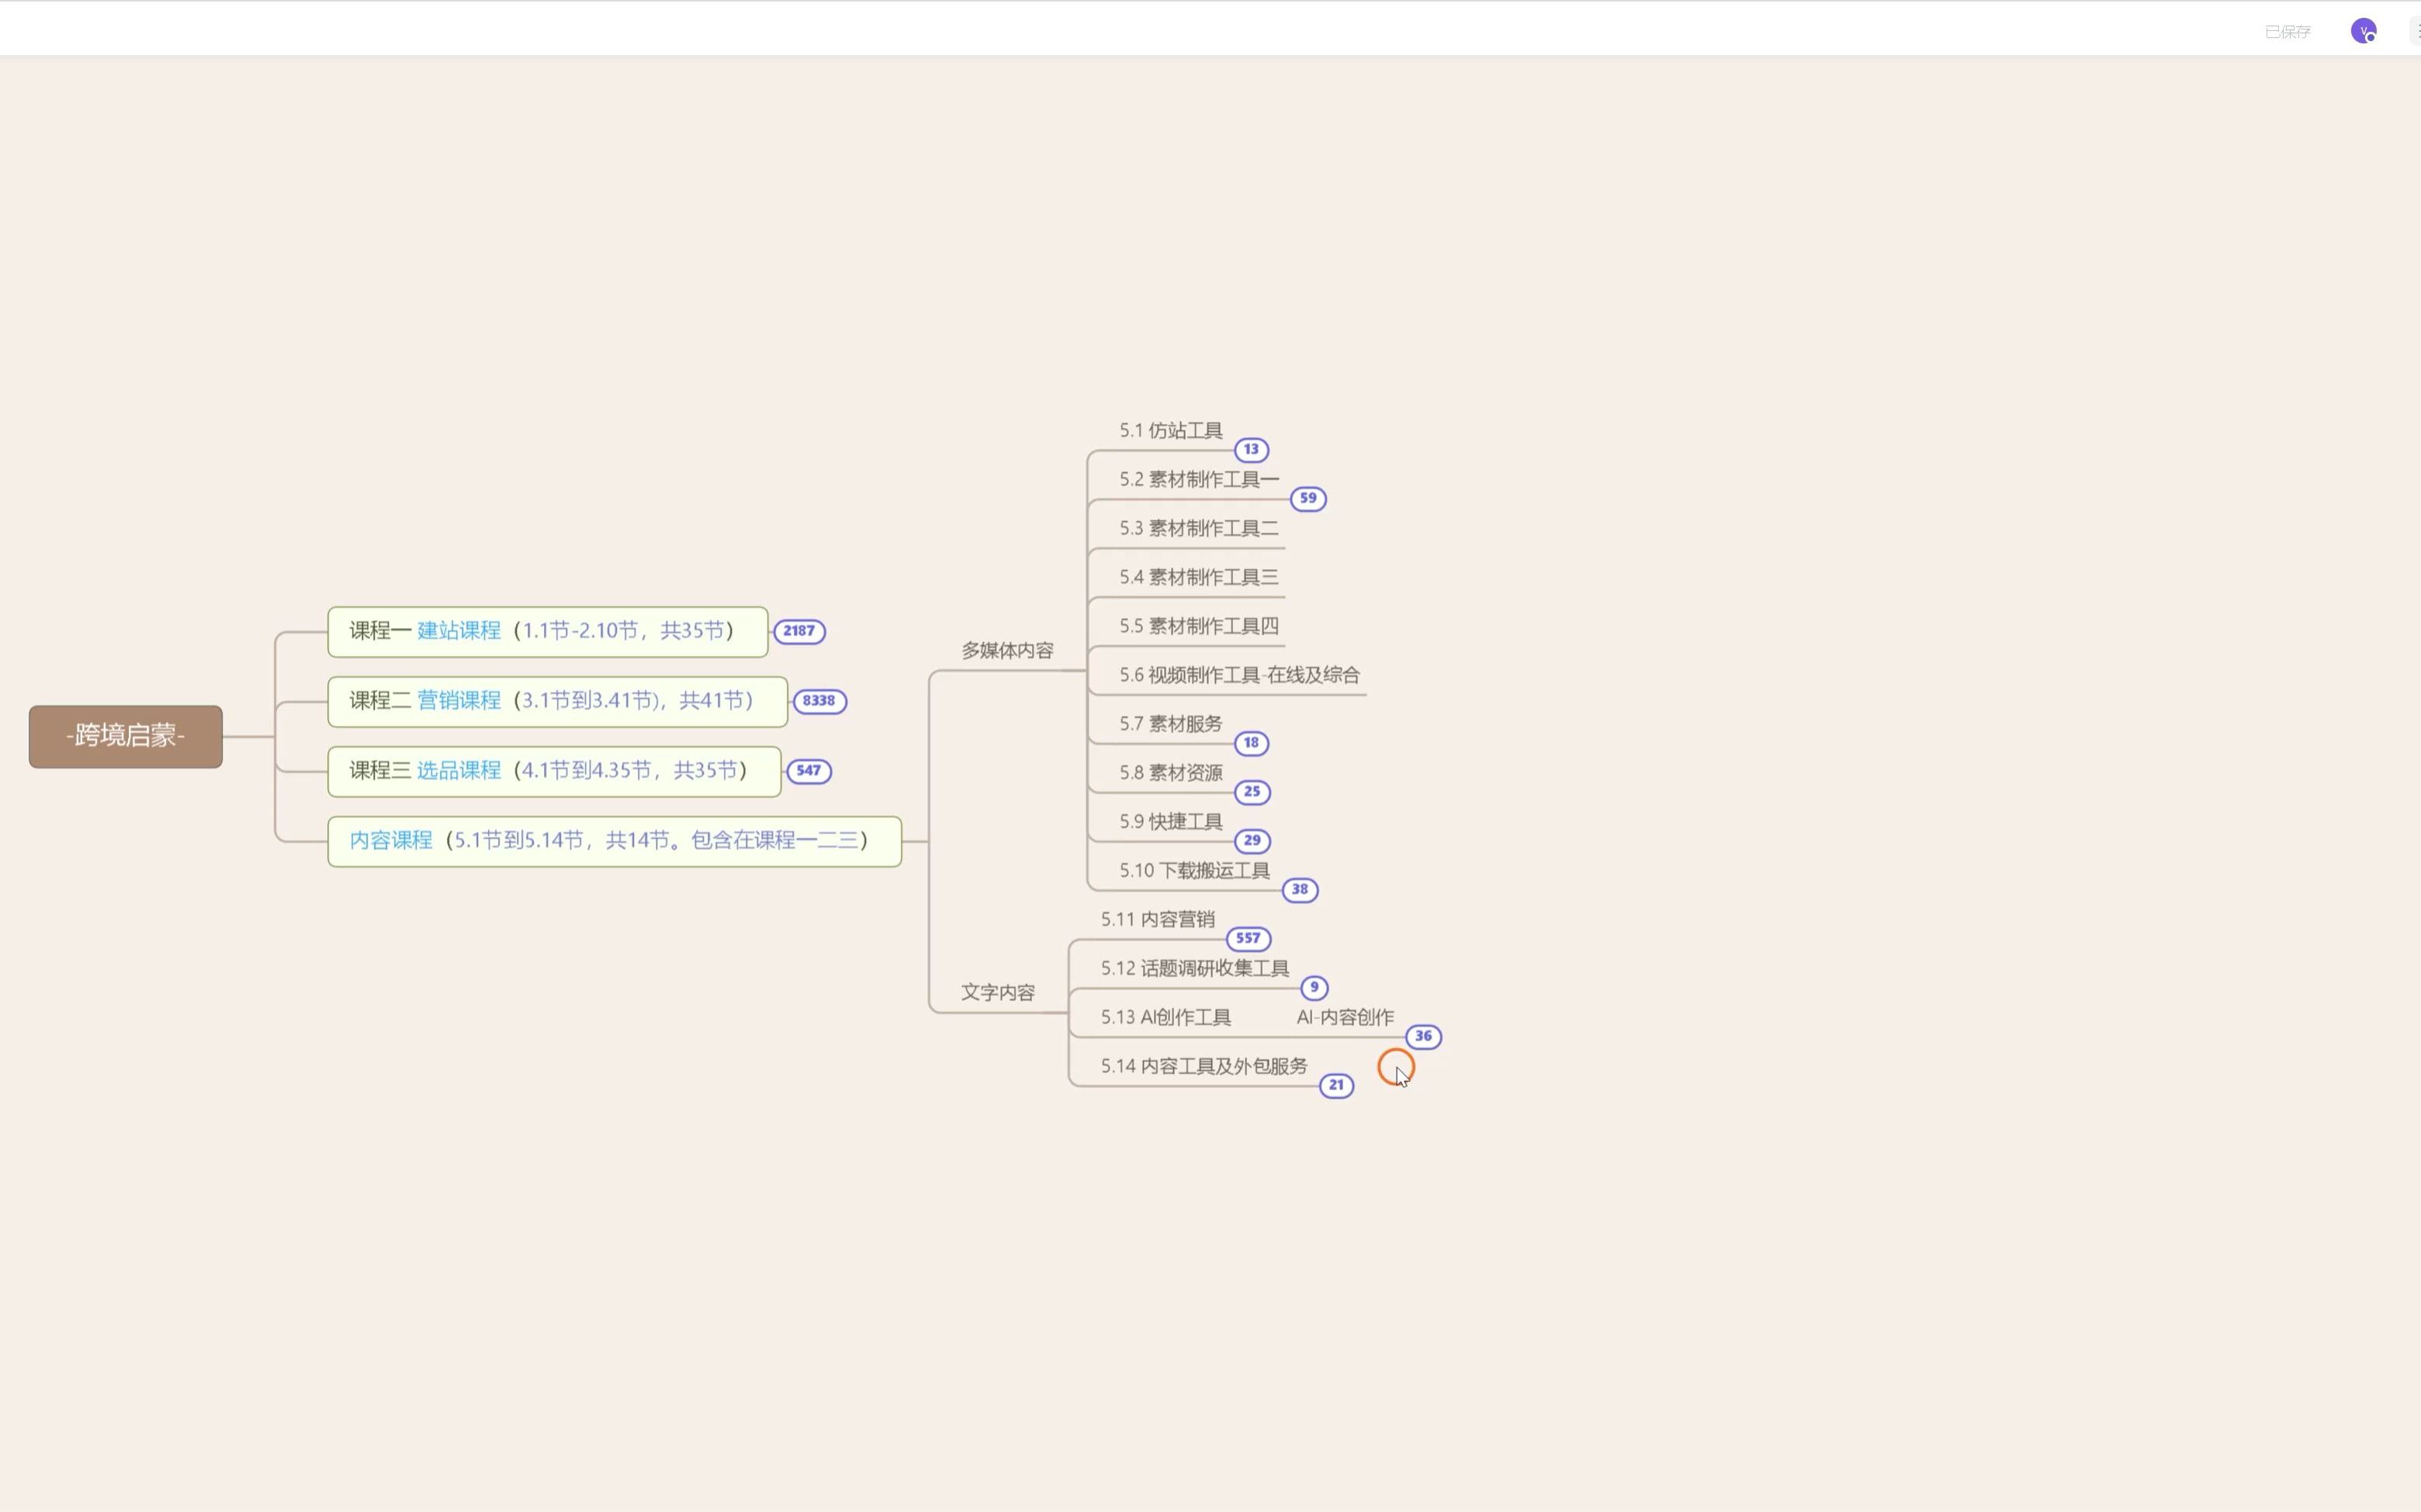Click the 已保存 saved status text
This screenshot has width=2421, height=1512.
2287,32
